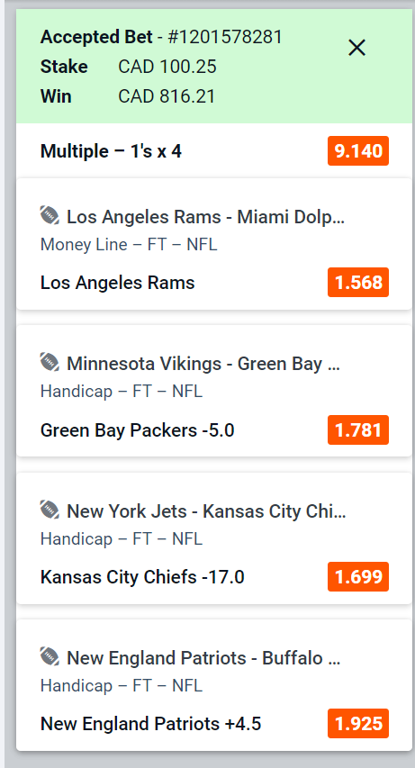Click the 1.699 Chiefs odds badge
The height and width of the screenshot is (768, 415).
tap(358, 576)
